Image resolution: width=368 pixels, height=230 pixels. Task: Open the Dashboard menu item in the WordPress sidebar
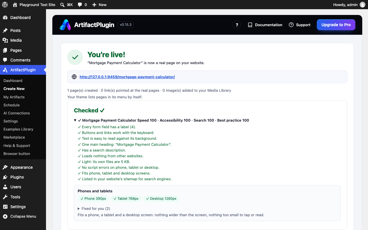(23, 18)
